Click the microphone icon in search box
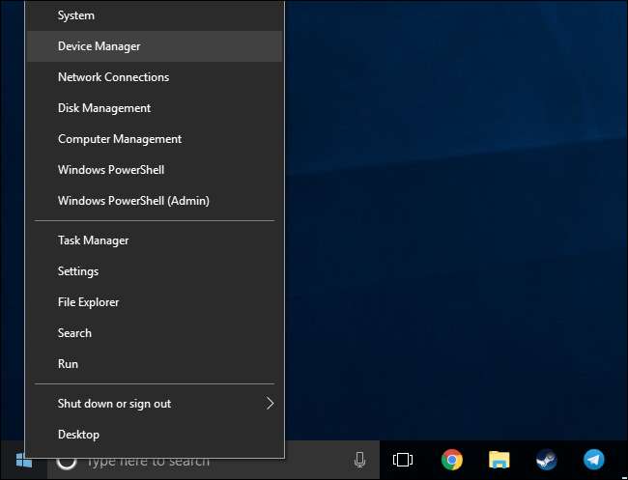This screenshot has height=480, width=628. 359,461
